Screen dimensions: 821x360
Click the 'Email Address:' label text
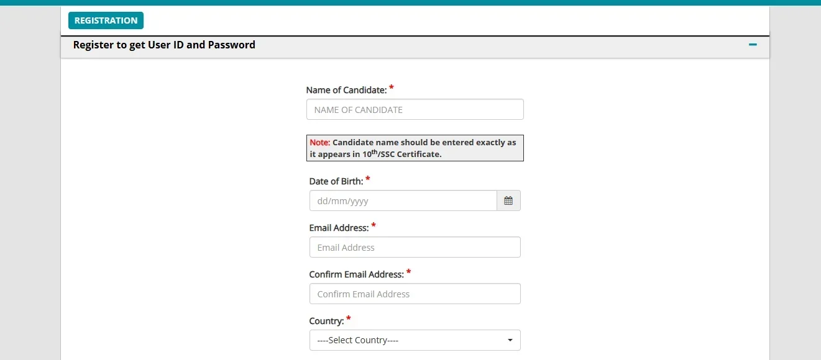coord(339,228)
